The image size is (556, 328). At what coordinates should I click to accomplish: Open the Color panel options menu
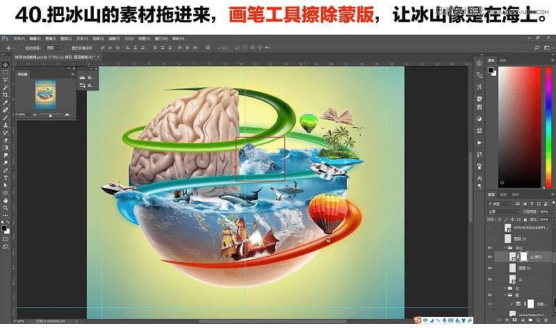[x=553, y=60]
